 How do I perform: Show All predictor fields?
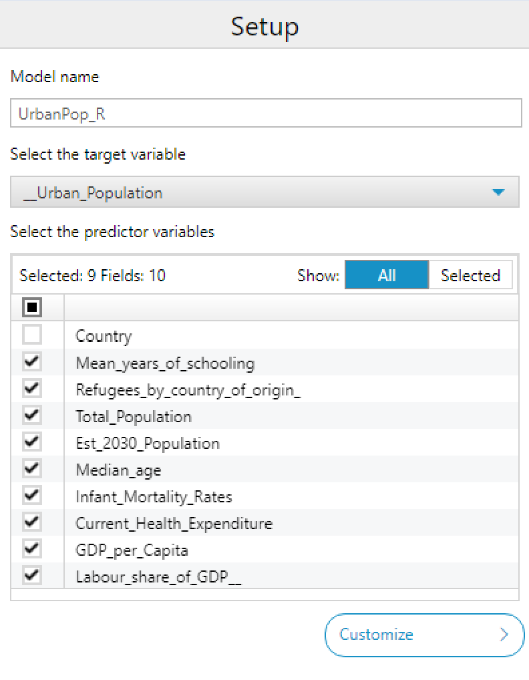click(386, 275)
